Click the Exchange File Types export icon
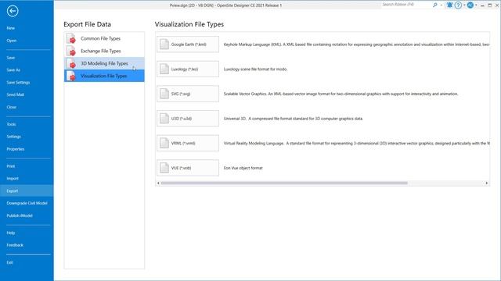This screenshot has height=281, width=501. point(71,51)
